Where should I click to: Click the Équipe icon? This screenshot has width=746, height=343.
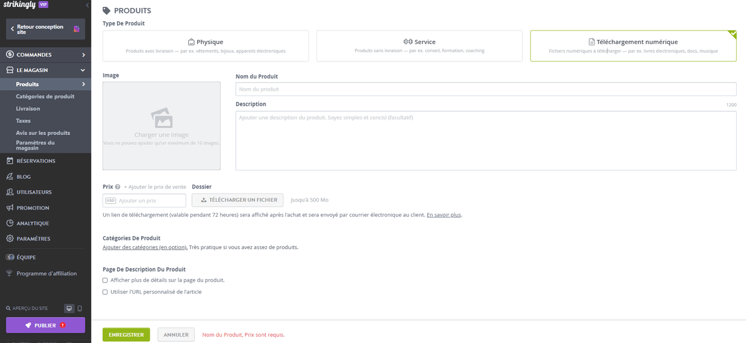10,257
